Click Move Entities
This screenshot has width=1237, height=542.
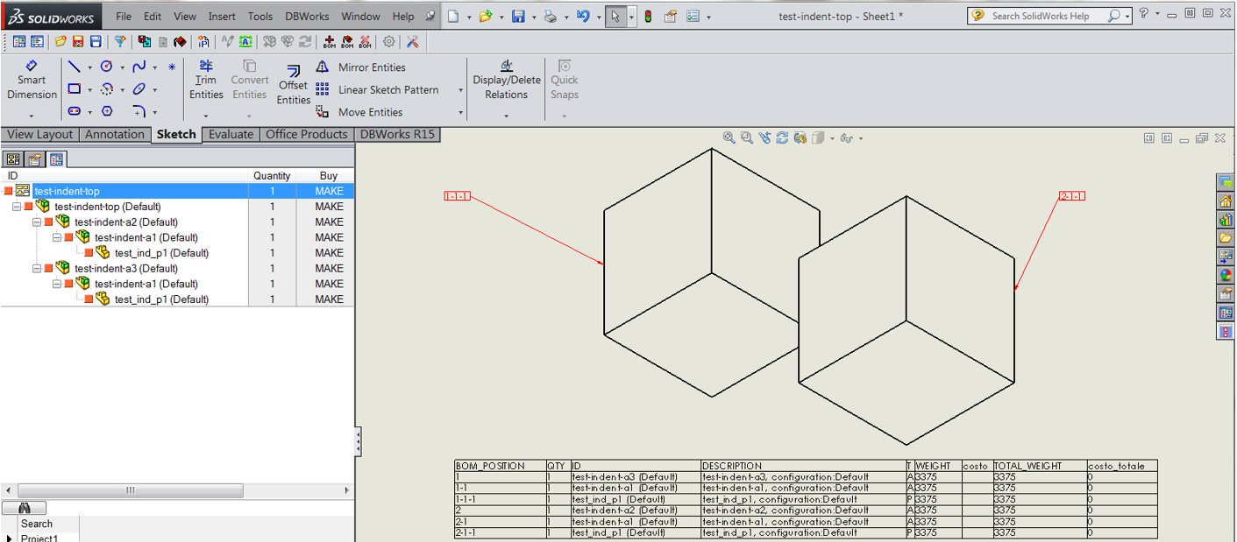(x=359, y=112)
